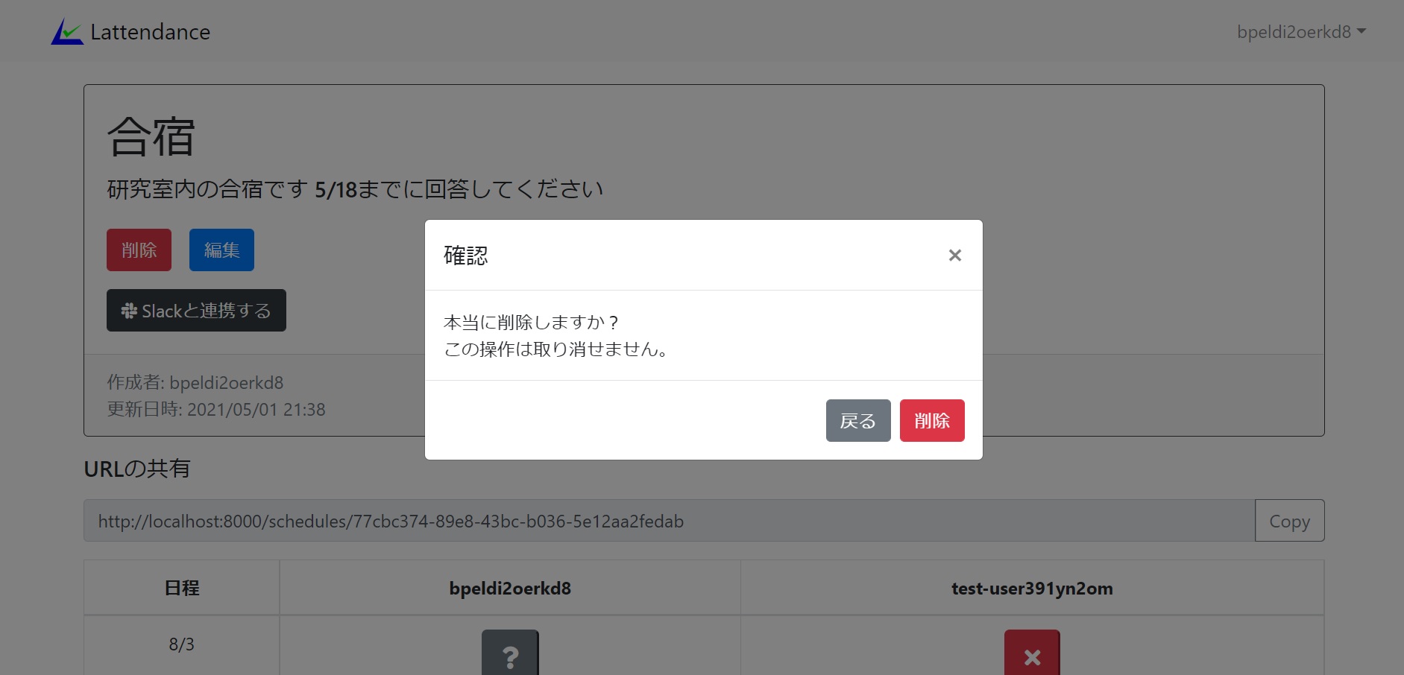1404x675 pixels.
Task: Click the Slackと連携する button
Action: [196, 311]
